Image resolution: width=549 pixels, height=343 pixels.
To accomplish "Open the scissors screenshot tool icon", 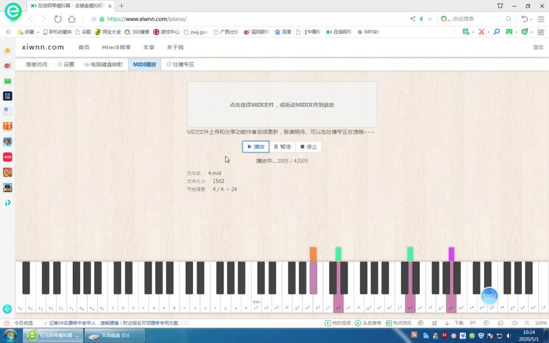I will tap(481, 32).
